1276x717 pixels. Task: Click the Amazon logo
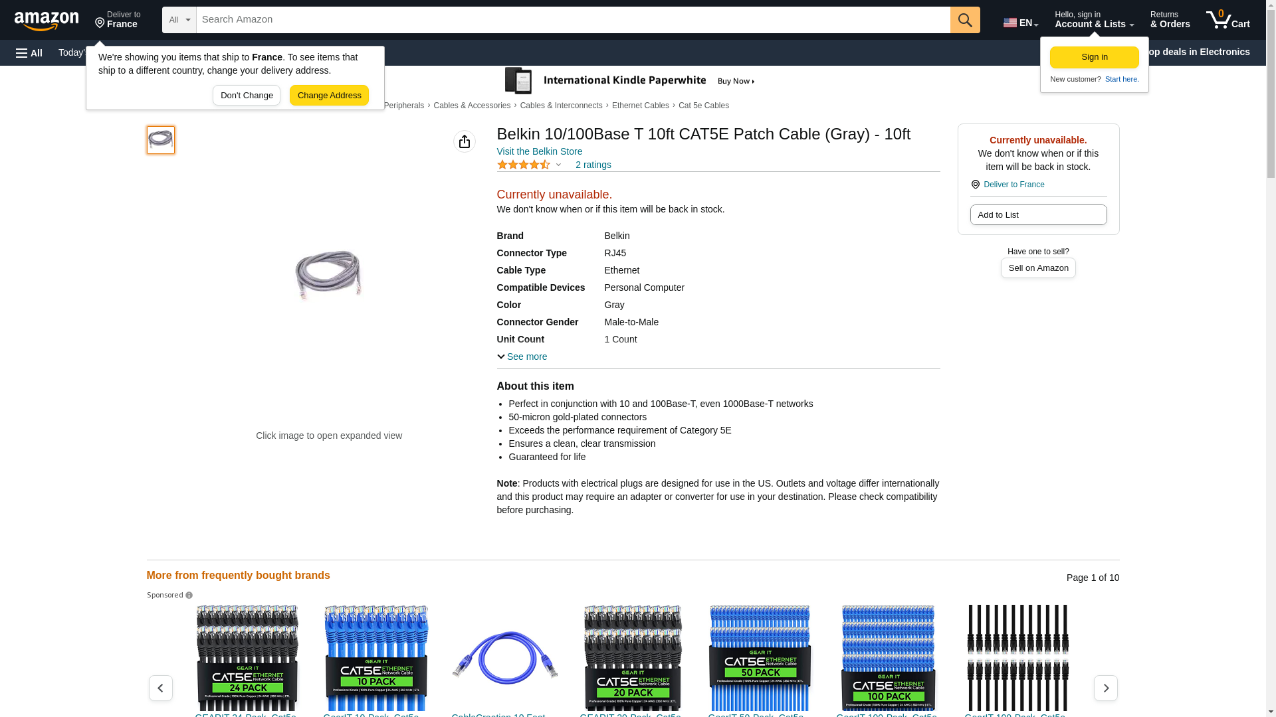[47, 21]
